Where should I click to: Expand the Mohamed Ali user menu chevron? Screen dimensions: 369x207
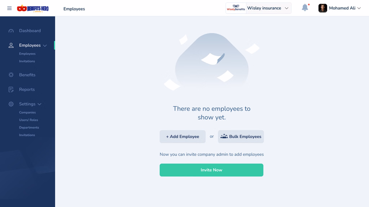click(359, 8)
